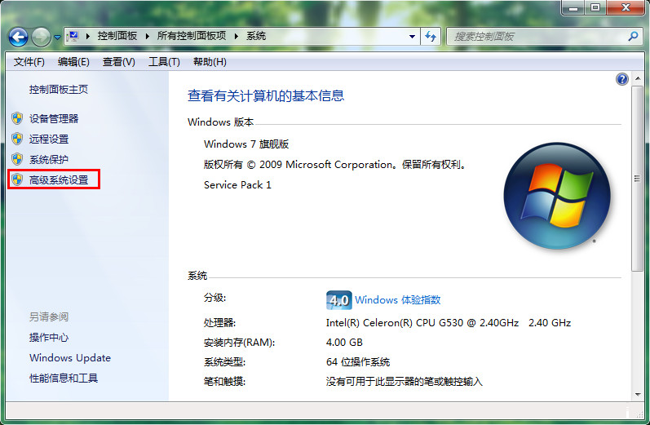The height and width of the screenshot is (425, 650).
Task: Open the 查看(V) menu
Action: (118, 62)
